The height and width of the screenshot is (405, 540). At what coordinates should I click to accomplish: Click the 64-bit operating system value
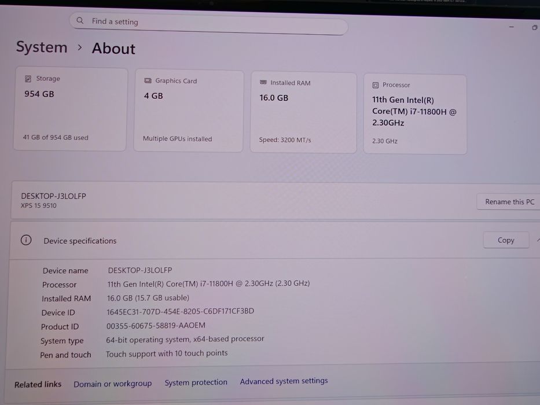pyautogui.click(x=185, y=339)
